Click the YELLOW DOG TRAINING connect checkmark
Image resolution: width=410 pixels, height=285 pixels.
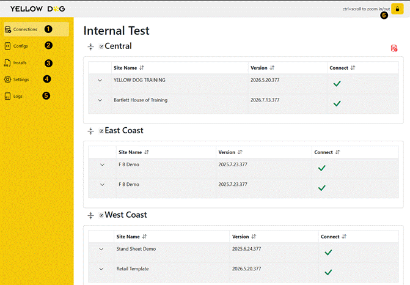337,84
